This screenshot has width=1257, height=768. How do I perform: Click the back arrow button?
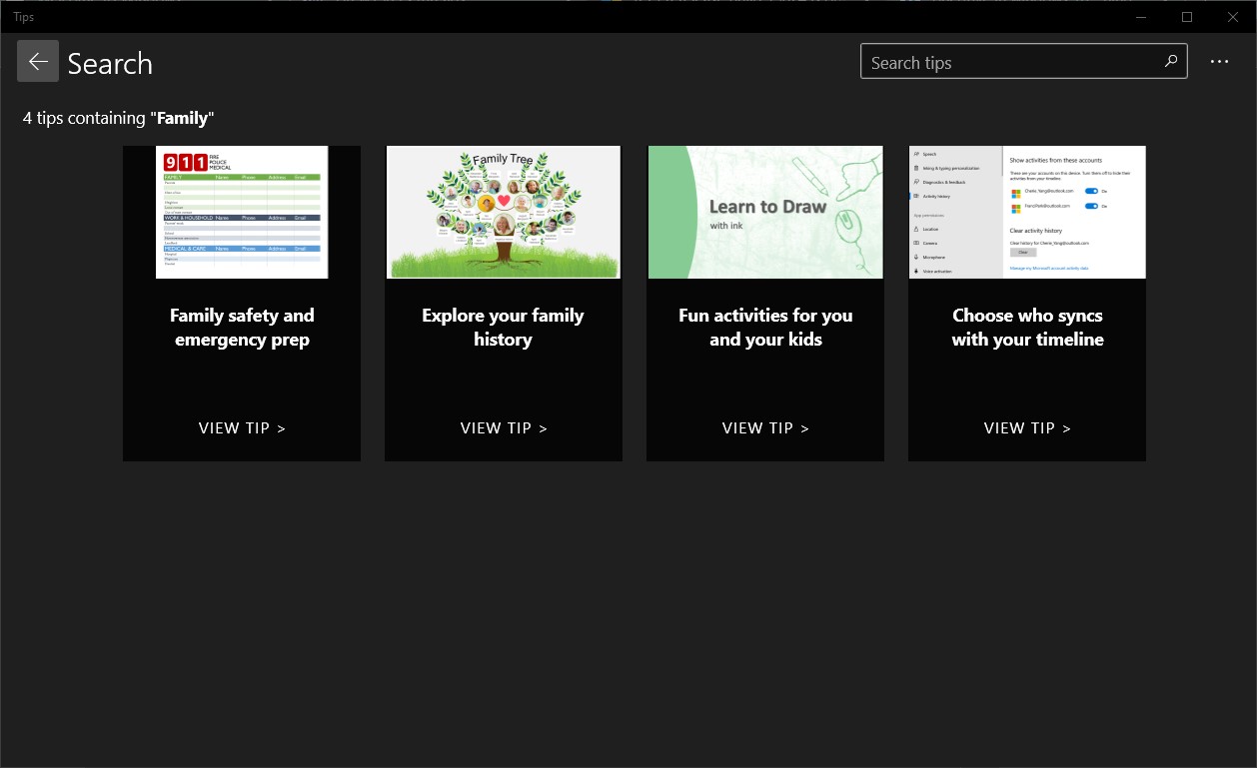click(x=38, y=62)
